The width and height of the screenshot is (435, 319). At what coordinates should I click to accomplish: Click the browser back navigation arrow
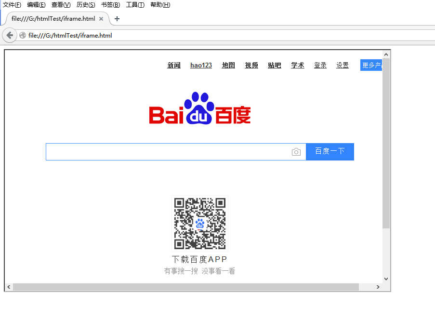click(x=9, y=35)
